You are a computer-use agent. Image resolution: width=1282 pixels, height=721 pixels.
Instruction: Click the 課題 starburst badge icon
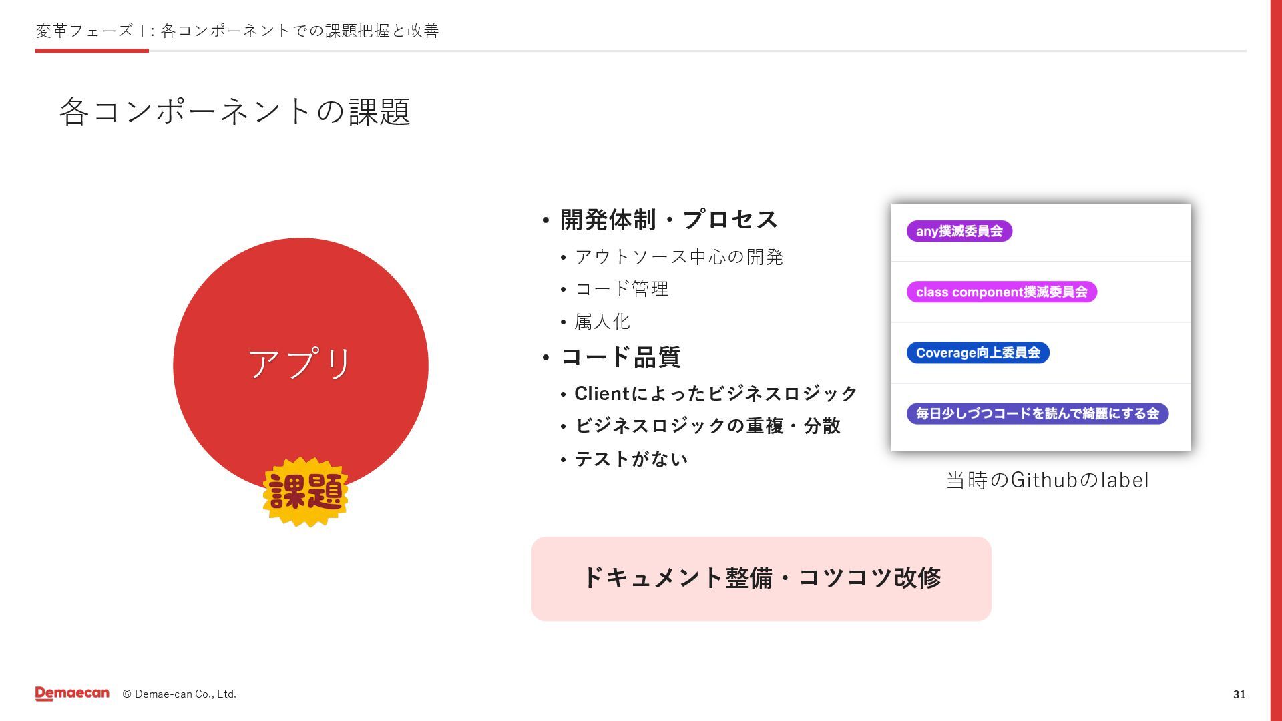tap(305, 492)
